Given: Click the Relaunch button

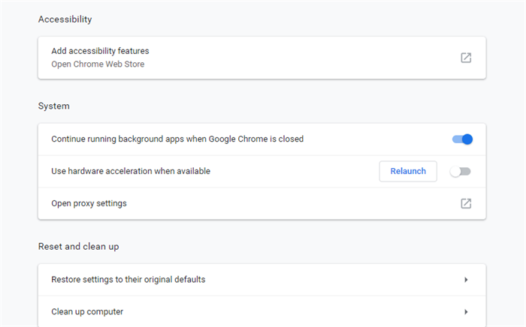Looking at the screenshot, I should click(408, 171).
